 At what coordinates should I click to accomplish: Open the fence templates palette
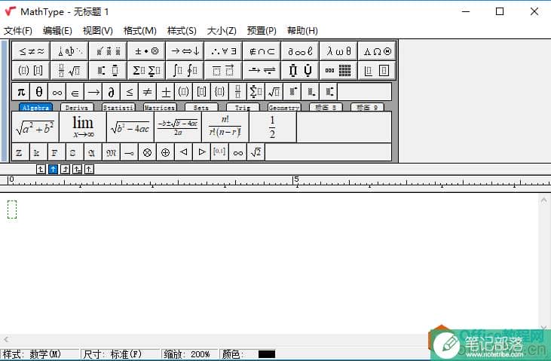pos(31,71)
